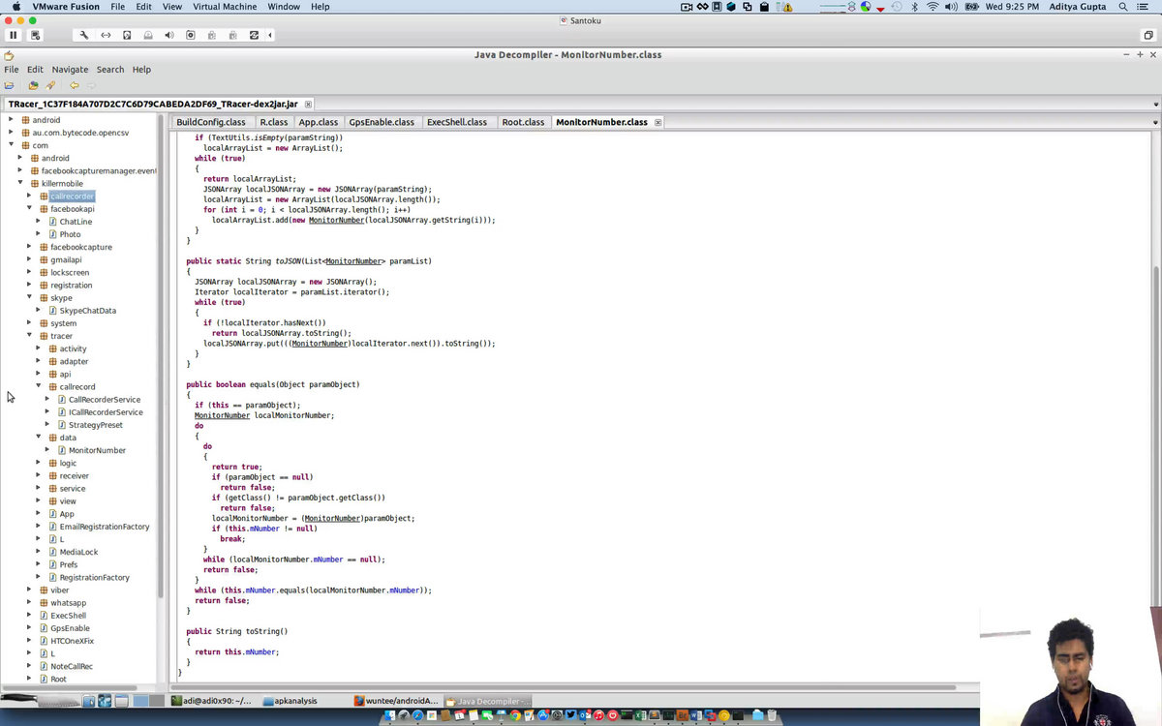Select MonitorNumber class in tree
Viewport: 1162px width, 726px height.
[97, 450]
